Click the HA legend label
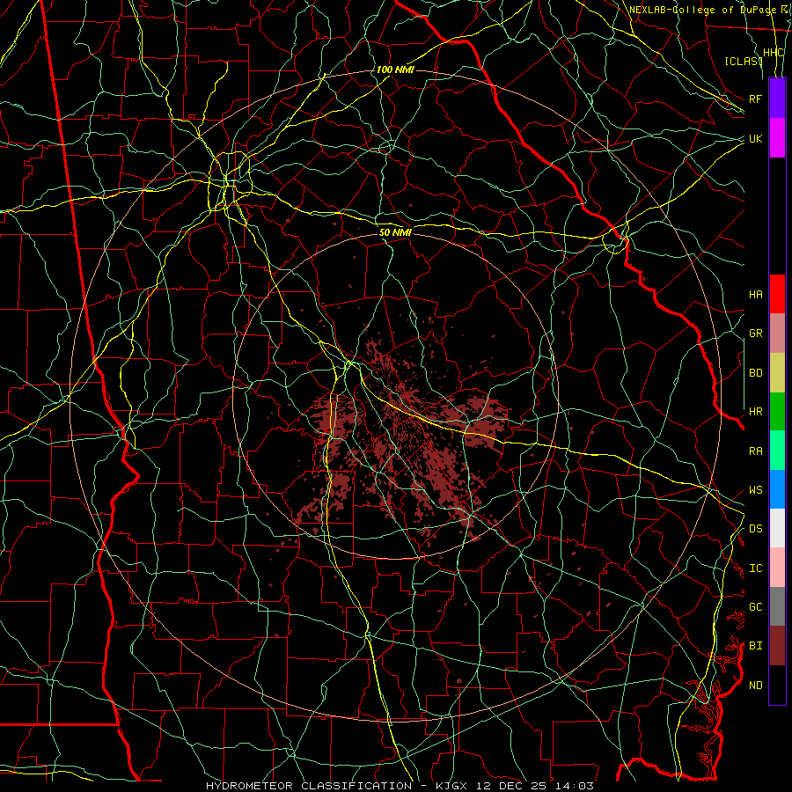 click(755, 294)
